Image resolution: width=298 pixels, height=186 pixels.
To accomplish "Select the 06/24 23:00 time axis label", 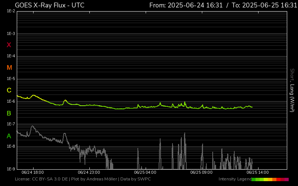I will pos(89,173).
